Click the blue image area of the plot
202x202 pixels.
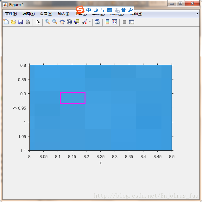click(x=101, y=108)
